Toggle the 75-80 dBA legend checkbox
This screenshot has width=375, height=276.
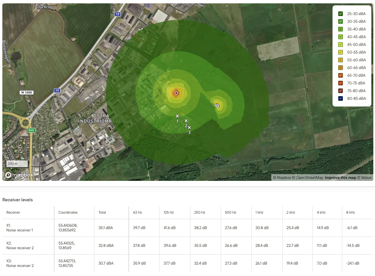pyautogui.click(x=341, y=90)
